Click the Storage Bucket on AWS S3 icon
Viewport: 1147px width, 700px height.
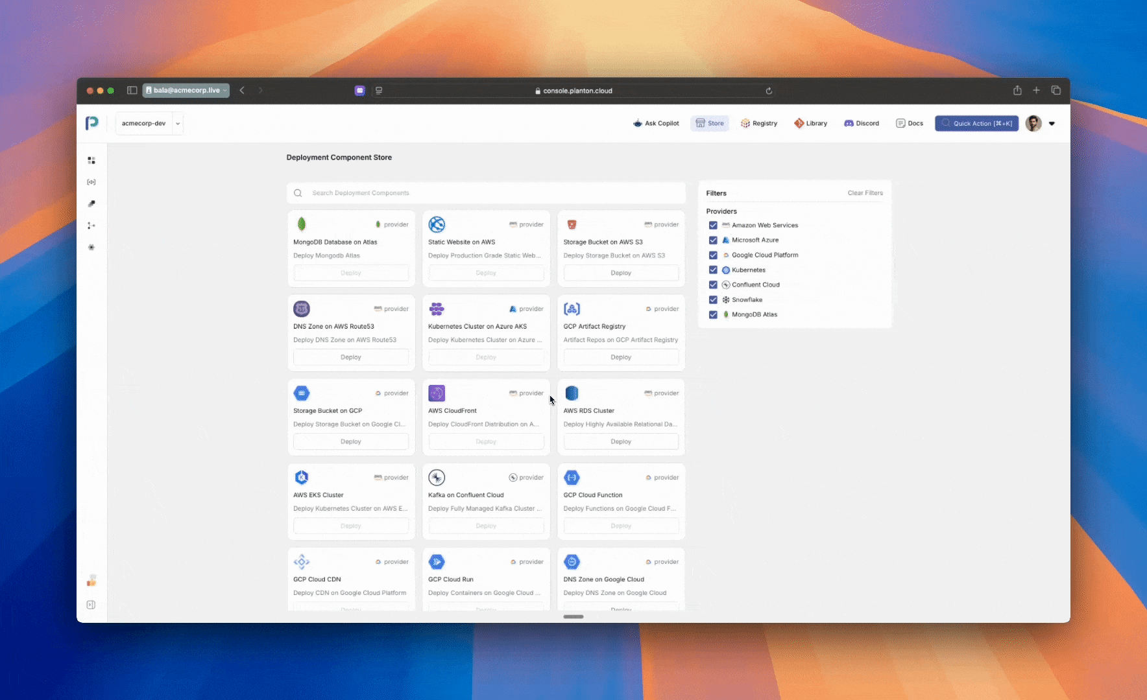point(572,224)
